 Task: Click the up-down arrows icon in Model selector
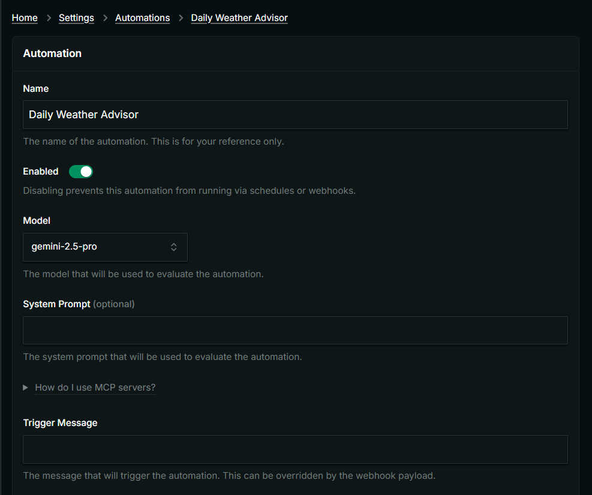[x=173, y=247]
